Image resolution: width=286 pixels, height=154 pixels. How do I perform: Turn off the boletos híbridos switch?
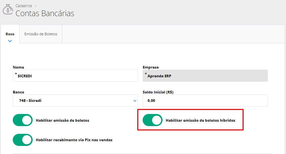tap(152, 120)
